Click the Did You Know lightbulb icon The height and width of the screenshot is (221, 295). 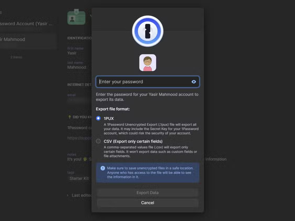pos(69,117)
